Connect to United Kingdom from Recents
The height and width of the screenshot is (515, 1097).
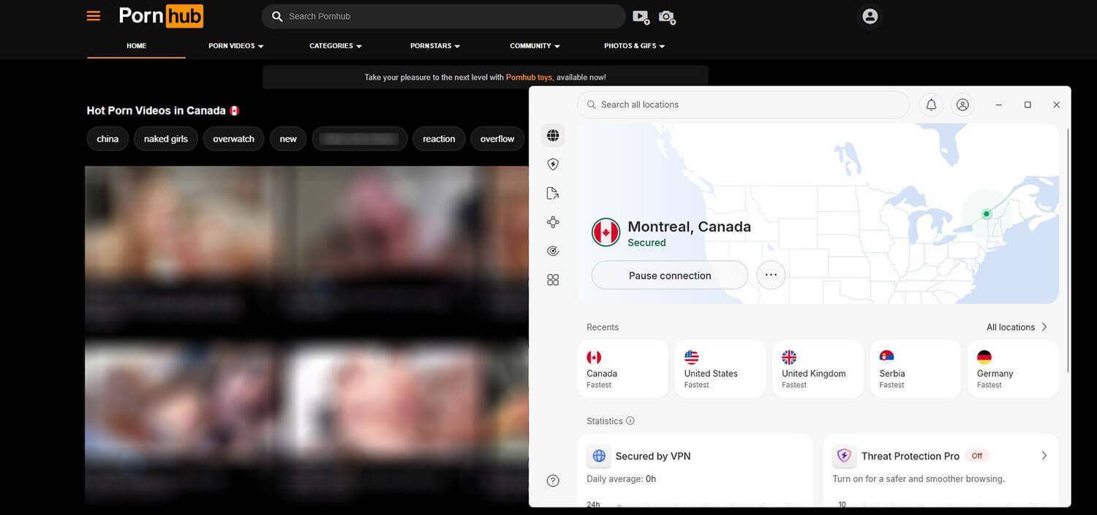[818, 369]
